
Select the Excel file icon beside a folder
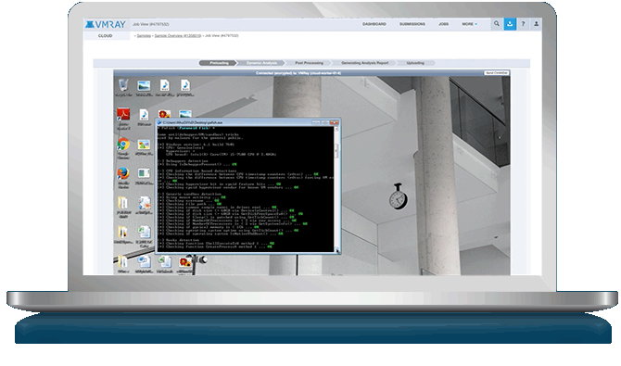pyautogui.click(x=144, y=235)
